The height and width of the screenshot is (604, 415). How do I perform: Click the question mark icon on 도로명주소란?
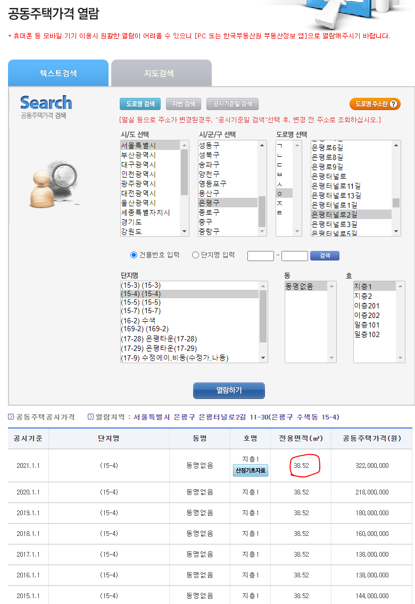[393, 104]
